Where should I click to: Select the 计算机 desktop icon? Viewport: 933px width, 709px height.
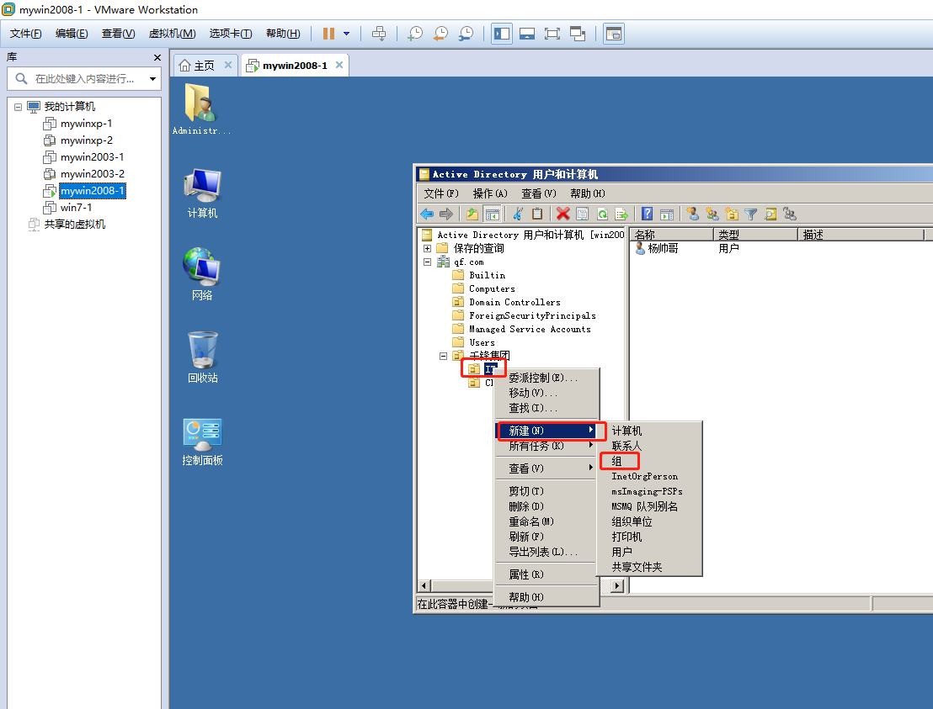pos(202,193)
